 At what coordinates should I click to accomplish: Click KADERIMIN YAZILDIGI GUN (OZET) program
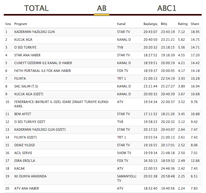[x=40, y=129]
